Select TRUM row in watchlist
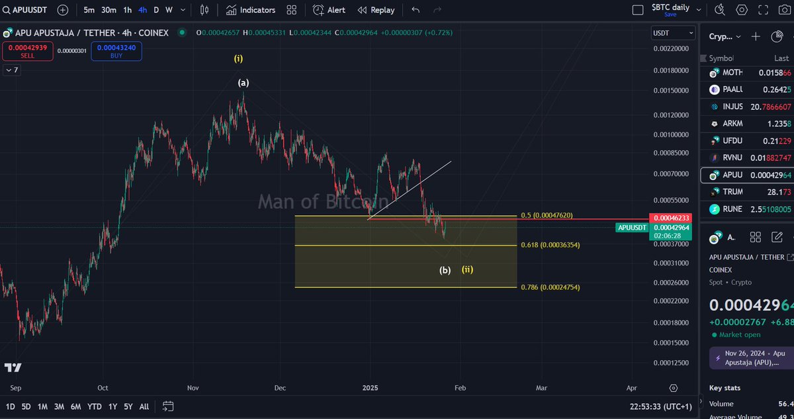The image size is (794, 419). 747,192
